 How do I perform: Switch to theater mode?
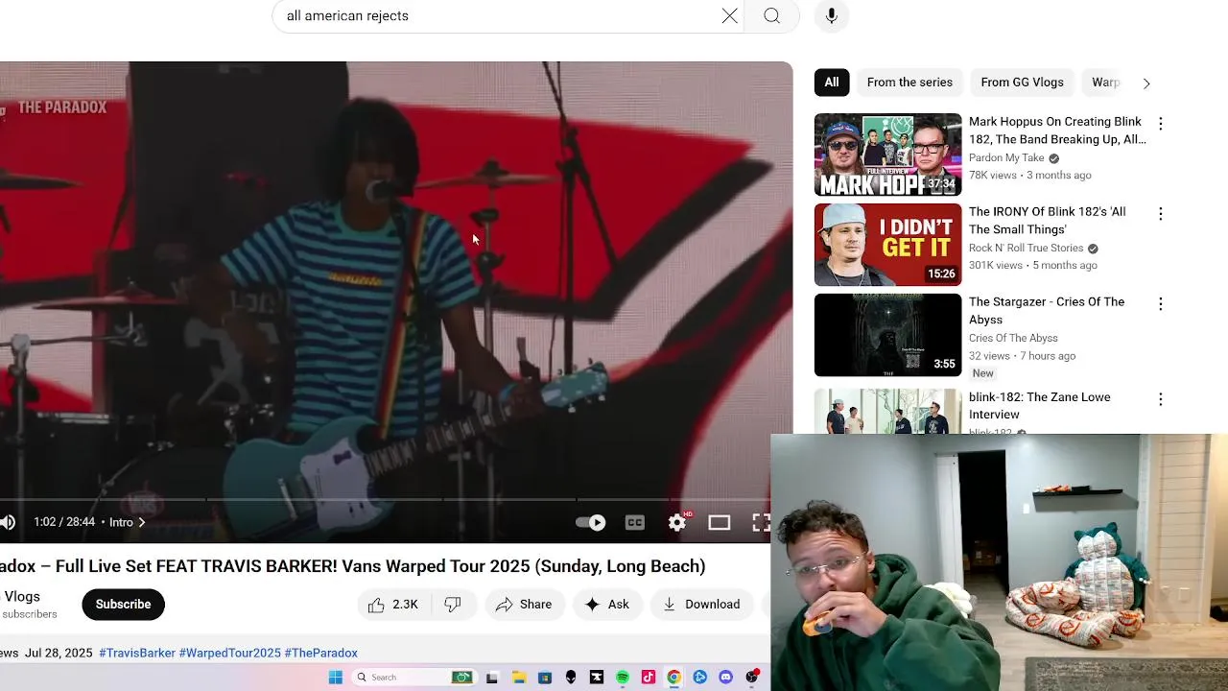coord(720,522)
